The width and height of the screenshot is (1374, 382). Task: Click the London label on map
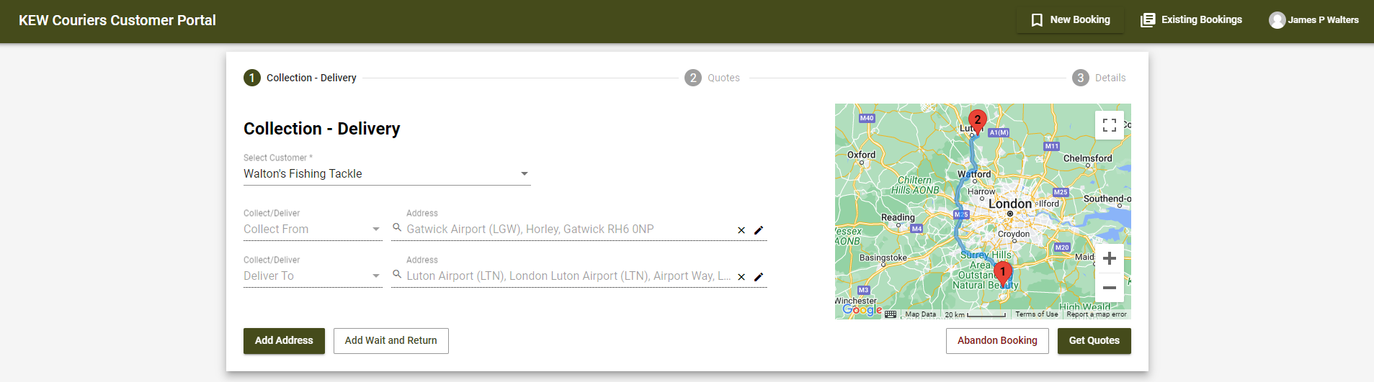point(1009,204)
